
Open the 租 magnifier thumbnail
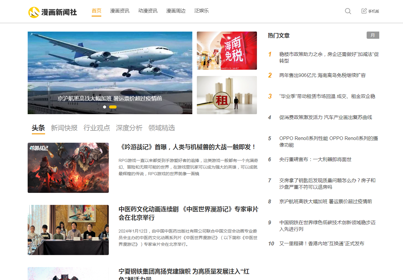pyautogui.click(x=227, y=95)
